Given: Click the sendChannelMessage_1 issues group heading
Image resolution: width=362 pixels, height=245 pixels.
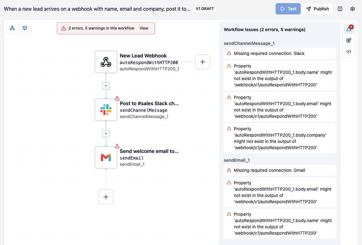Looking at the screenshot, I should click(249, 43).
